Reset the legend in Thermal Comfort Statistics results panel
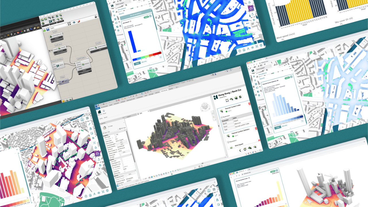368x207 pixels. (x=302, y=121)
